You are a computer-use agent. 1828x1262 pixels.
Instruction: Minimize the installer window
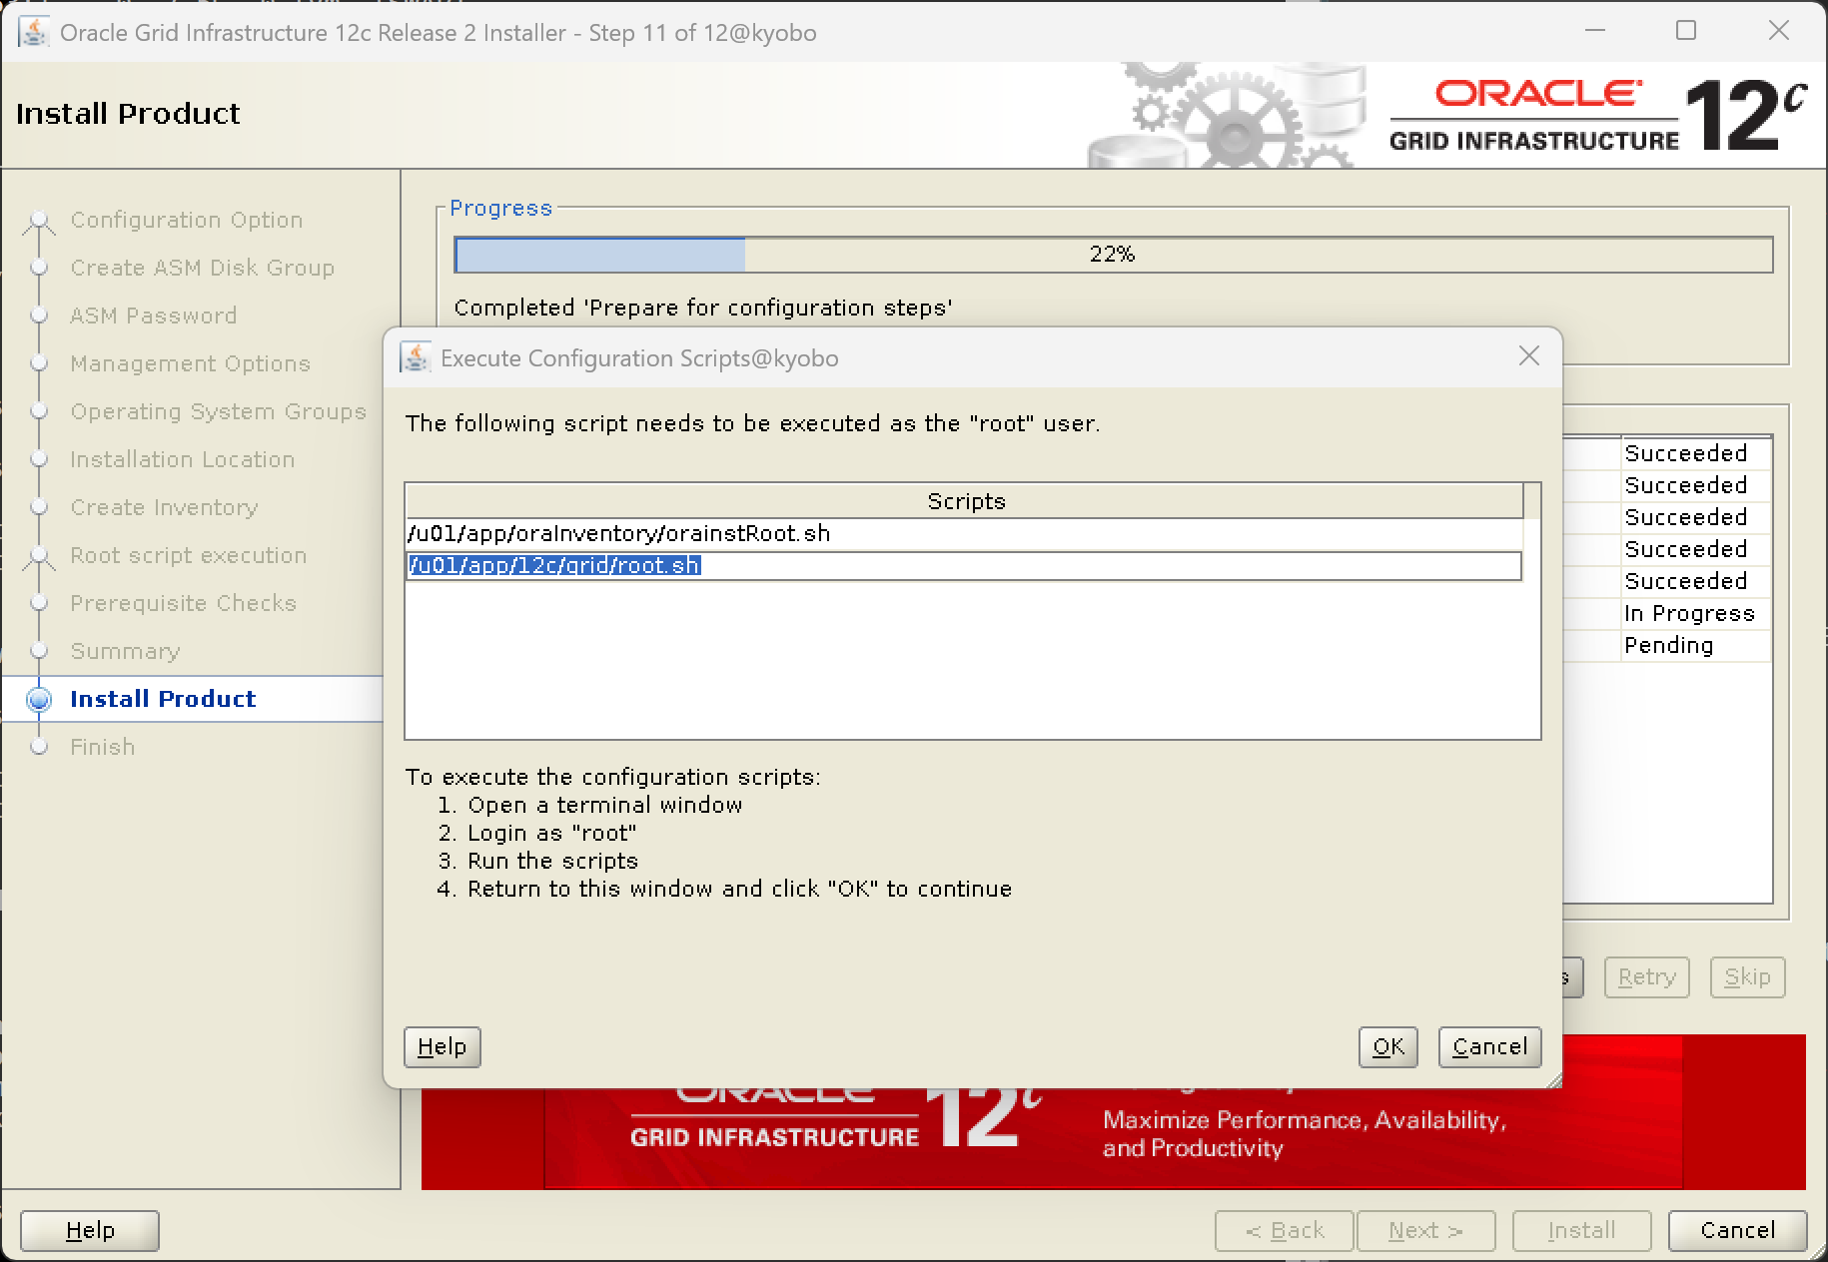1595,31
